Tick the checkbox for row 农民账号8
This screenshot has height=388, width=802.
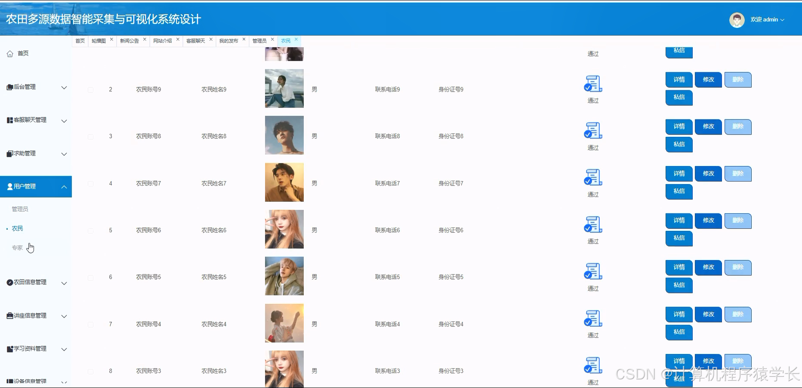[90, 137]
